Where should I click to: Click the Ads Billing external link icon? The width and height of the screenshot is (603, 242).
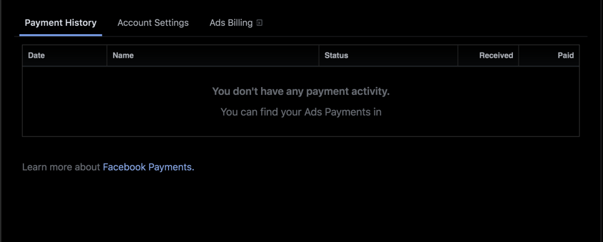tap(259, 23)
